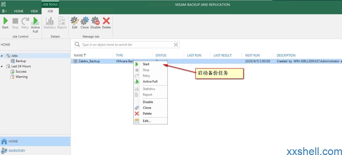Image resolution: width=342 pixels, height=155 pixels.
Task: Sort by the NEXT RUN column header
Action: [x=252, y=55]
